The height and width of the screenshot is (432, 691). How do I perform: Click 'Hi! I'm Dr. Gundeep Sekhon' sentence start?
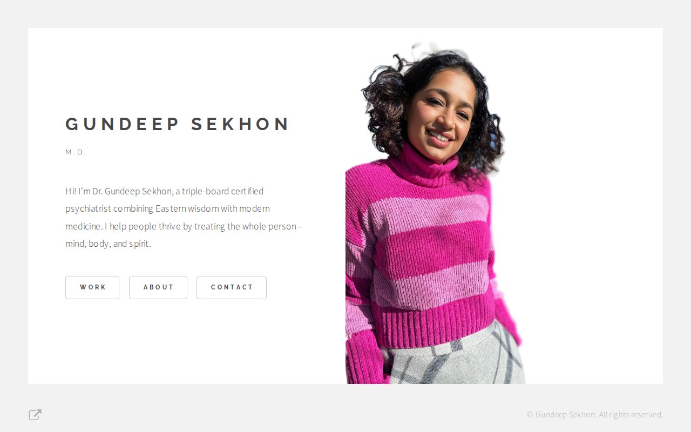tap(119, 191)
